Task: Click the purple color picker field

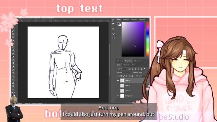Action: pyautogui.click(x=133, y=39)
